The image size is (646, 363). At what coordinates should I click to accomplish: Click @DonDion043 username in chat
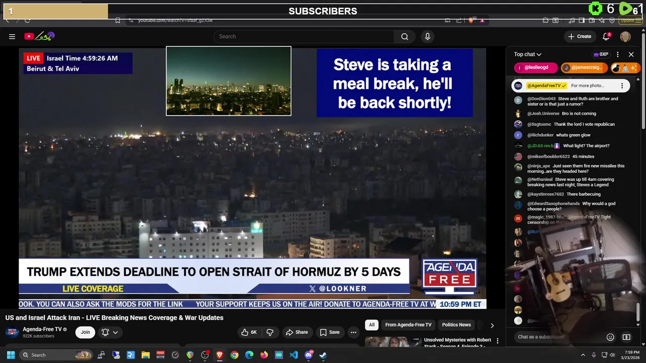point(542,99)
